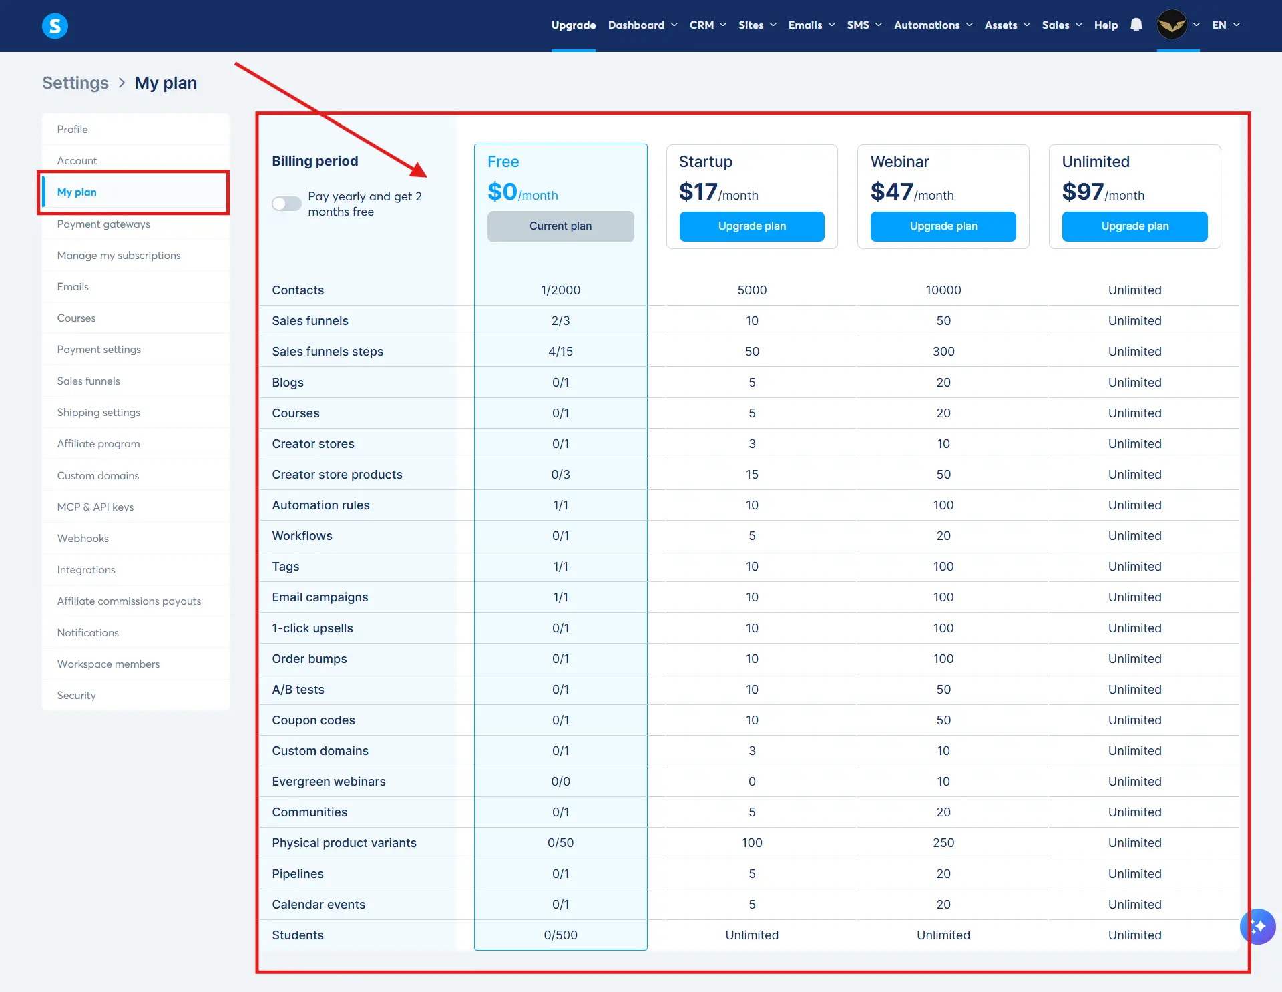Go to Affiliate program settings
Viewport: 1282px width, 992px height.
tap(136, 443)
